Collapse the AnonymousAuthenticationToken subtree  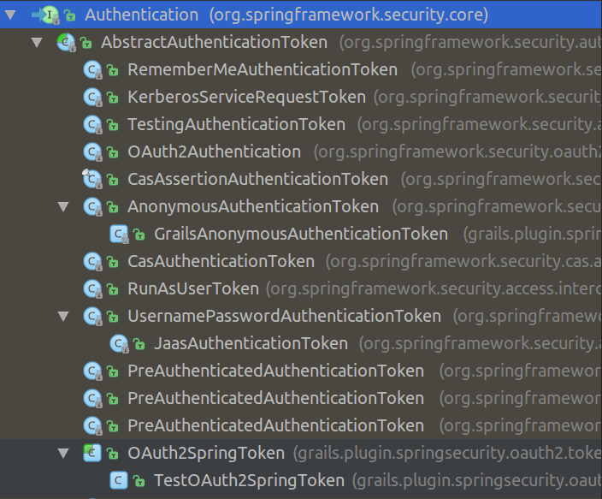(x=63, y=206)
